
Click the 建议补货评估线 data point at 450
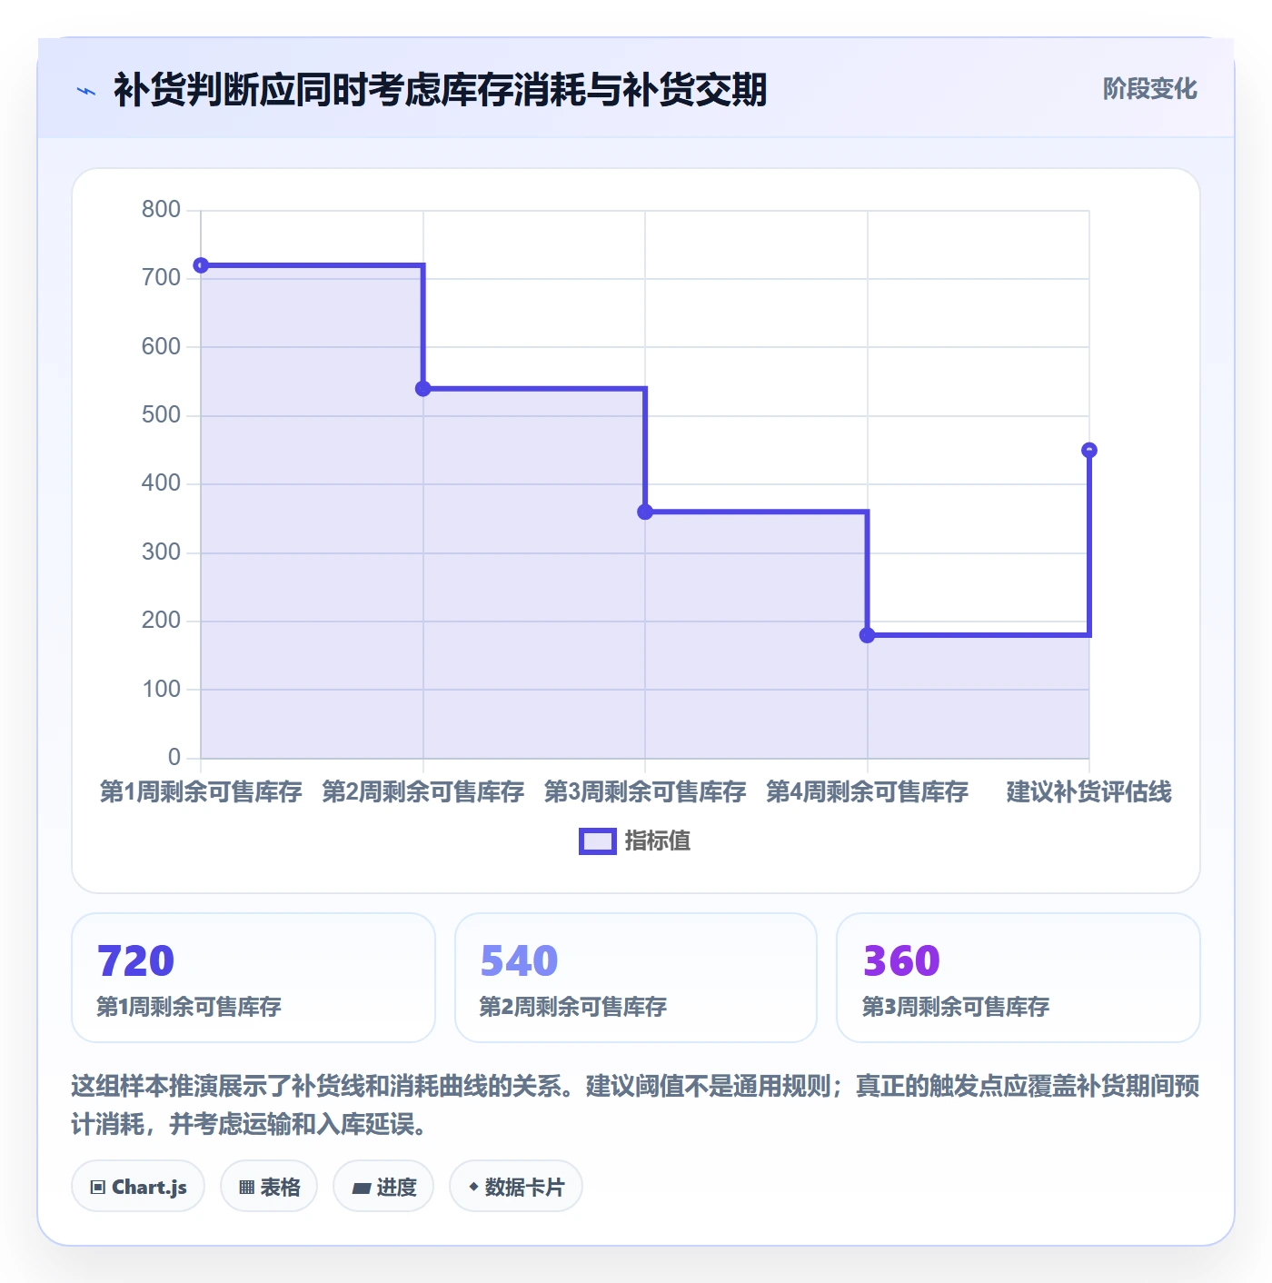(x=1089, y=451)
